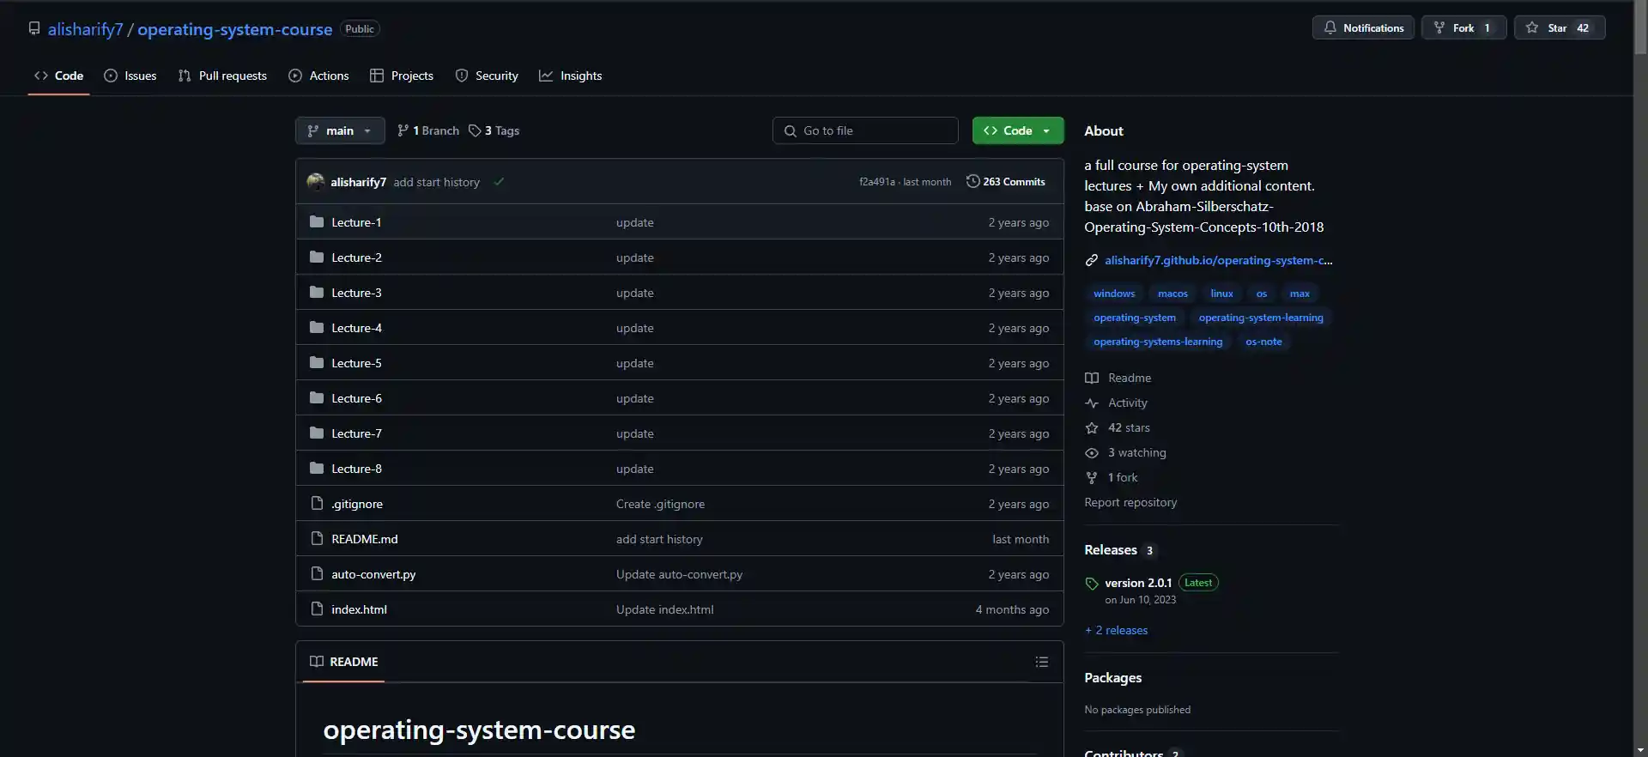The width and height of the screenshot is (1648, 757).
Task: Switch to the Issues tab
Action: [x=130, y=76]
